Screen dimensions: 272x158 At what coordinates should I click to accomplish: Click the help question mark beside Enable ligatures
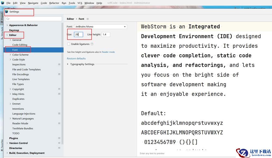[x=92, y=44]
